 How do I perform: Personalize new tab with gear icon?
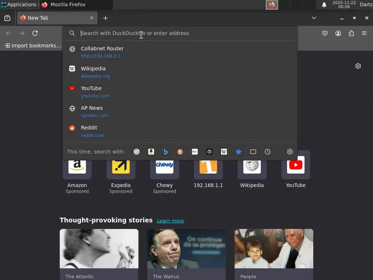(x=358, y=66)
